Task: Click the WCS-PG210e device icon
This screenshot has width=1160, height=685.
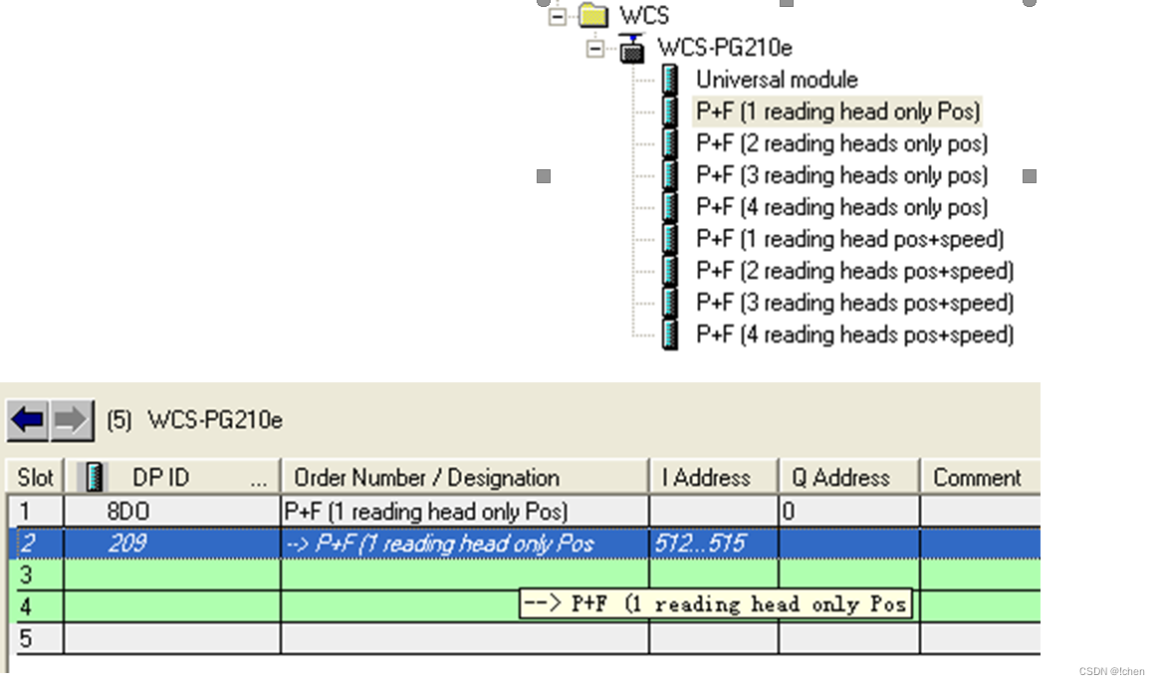Action: (x=634, y=48)
